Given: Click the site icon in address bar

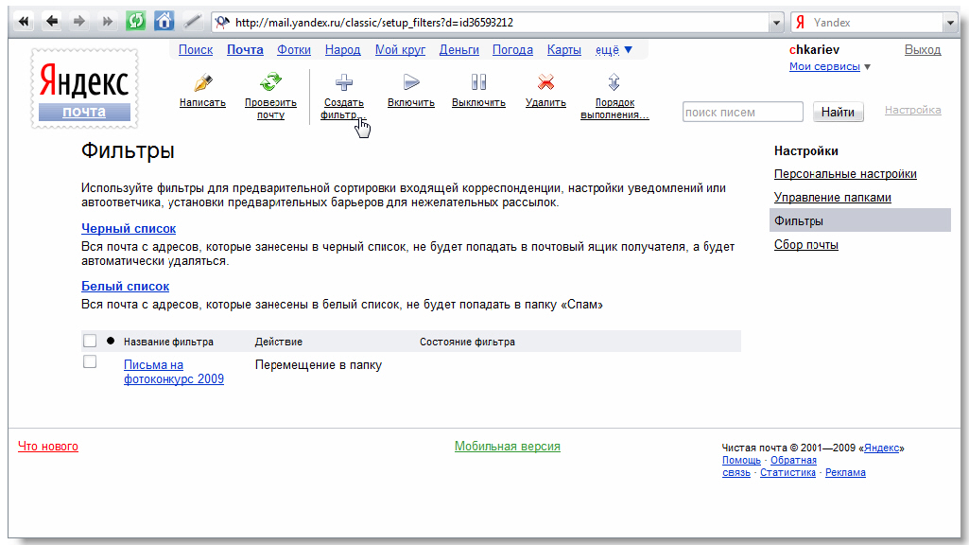Looking at the screenshot, I should (x=222, y=23).
